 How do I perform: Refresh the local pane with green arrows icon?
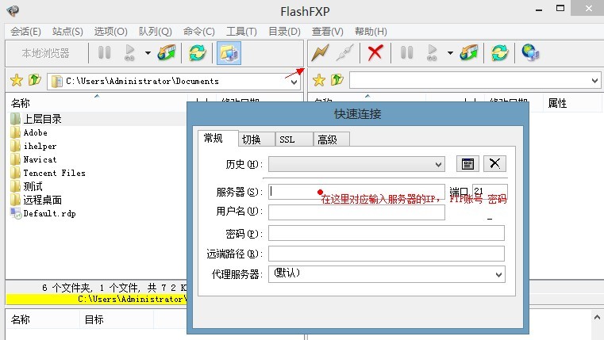pos(197,52)
